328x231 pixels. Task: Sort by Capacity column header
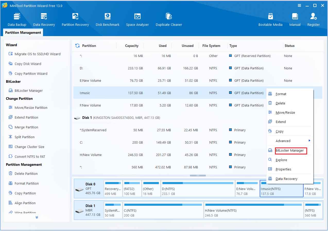tap(132, 46)
